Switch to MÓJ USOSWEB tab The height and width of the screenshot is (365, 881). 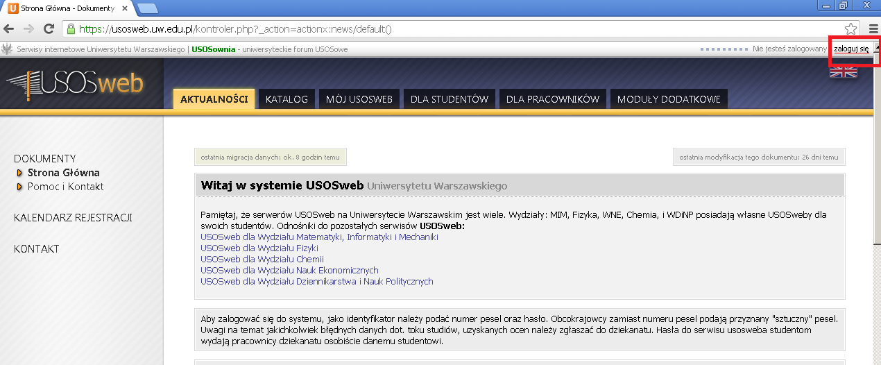(x=359, y=99)
